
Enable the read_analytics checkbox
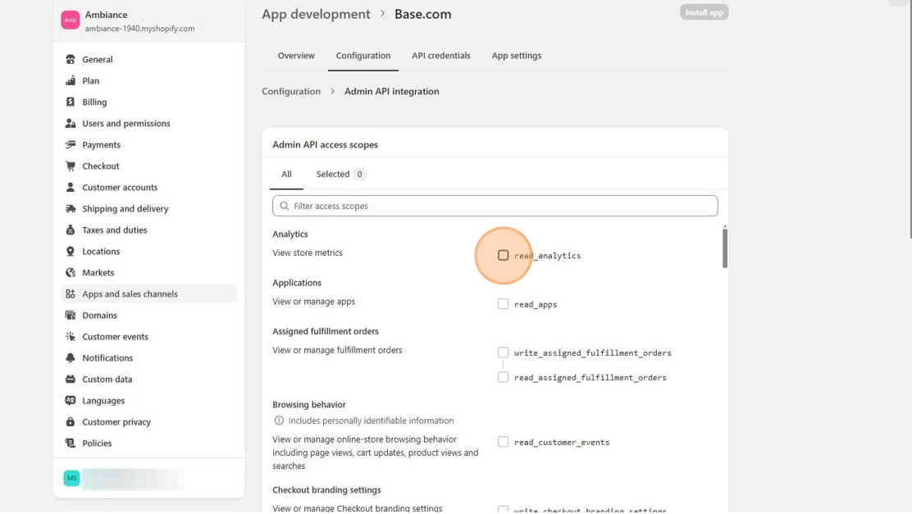point(503,256)
